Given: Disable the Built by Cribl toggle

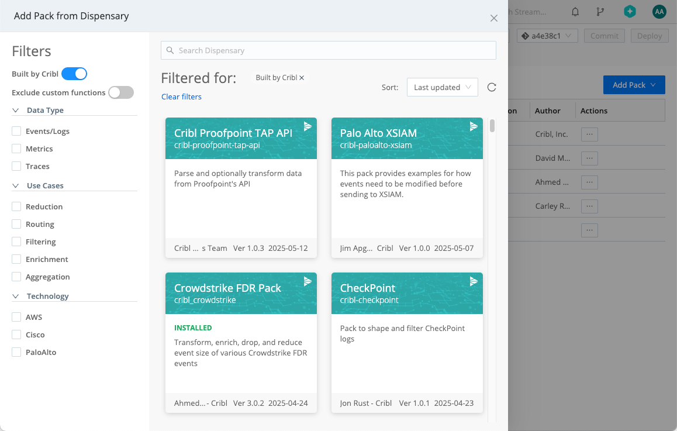Looking at the screenshot, I should point(75,74).
